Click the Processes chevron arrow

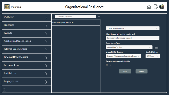pos(46,26)
